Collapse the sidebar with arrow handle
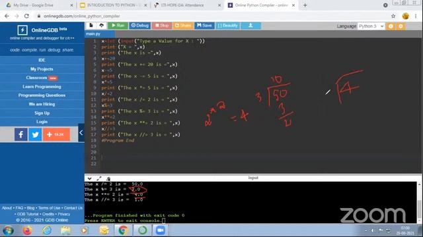Image resolution: width=423 pixels, height=237 pixels. coord(81,133)
